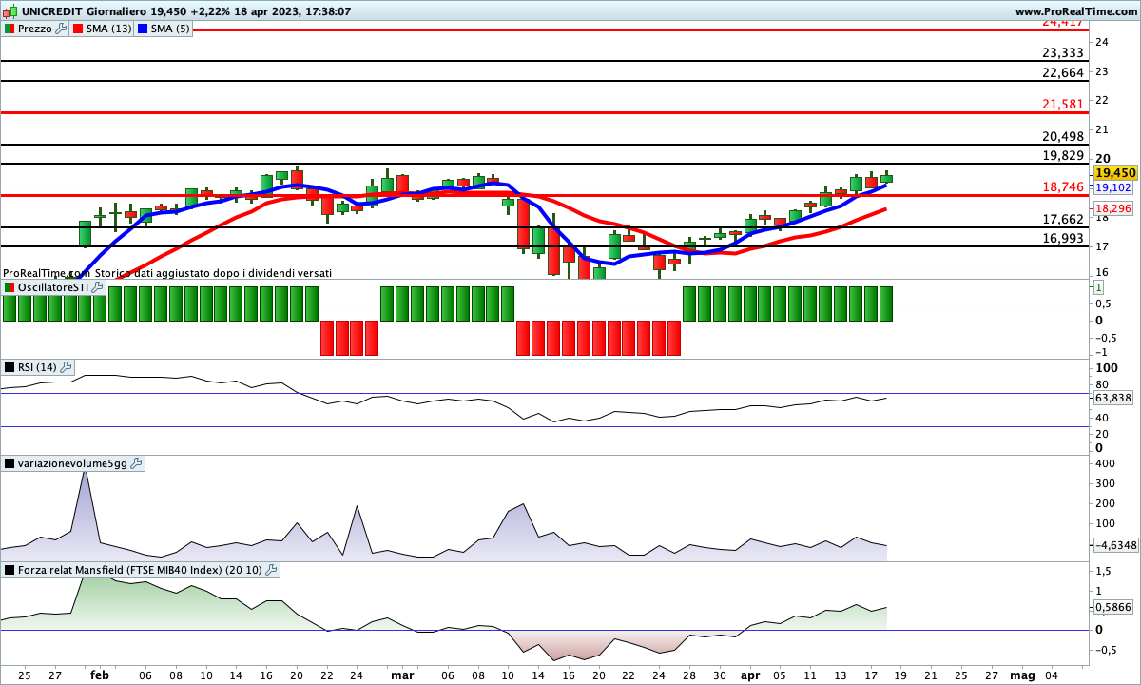Click the 24 tick on price axis

pyautogui.click(x=1100, y=42)
